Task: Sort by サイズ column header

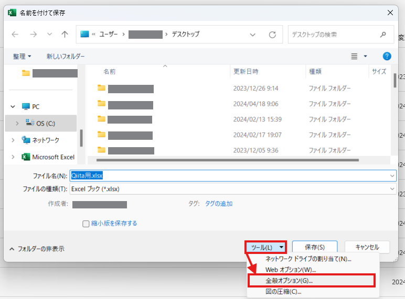Action: click(379, 71)
